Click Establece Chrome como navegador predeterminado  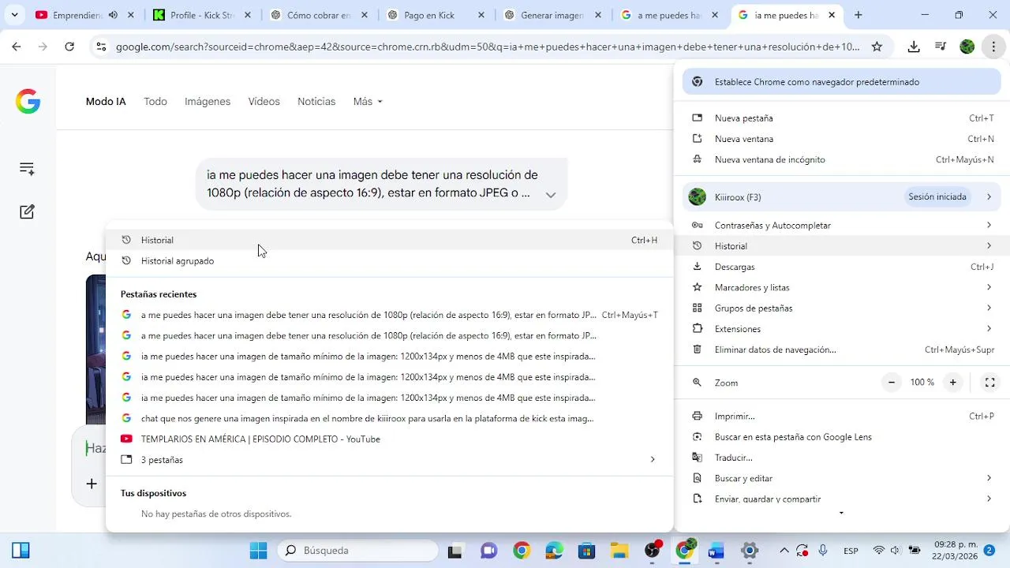842,82
